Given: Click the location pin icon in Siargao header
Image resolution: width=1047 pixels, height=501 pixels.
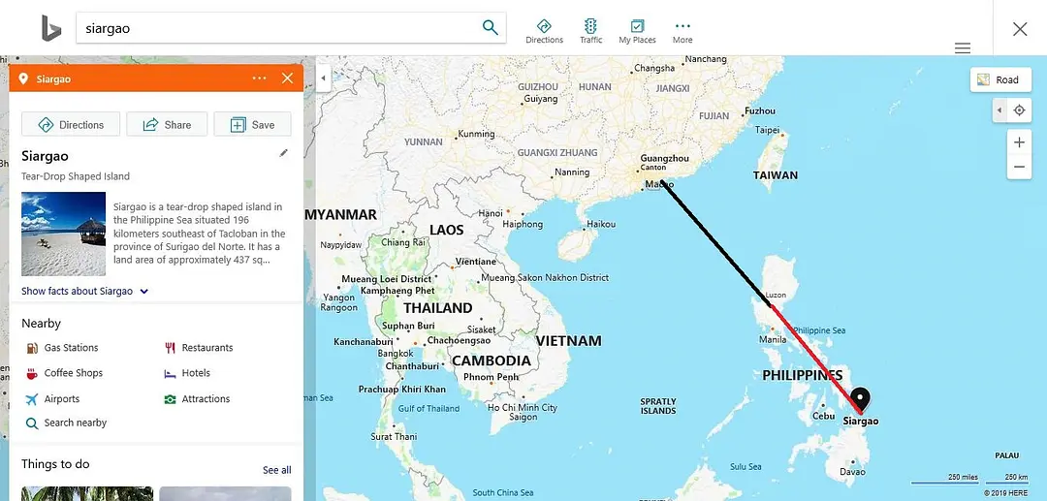Looking at the screenshot, I should click(x=23, y=78).
